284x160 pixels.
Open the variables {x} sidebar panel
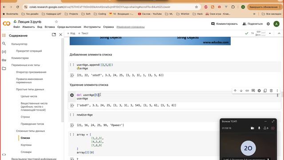pos(4,52)
